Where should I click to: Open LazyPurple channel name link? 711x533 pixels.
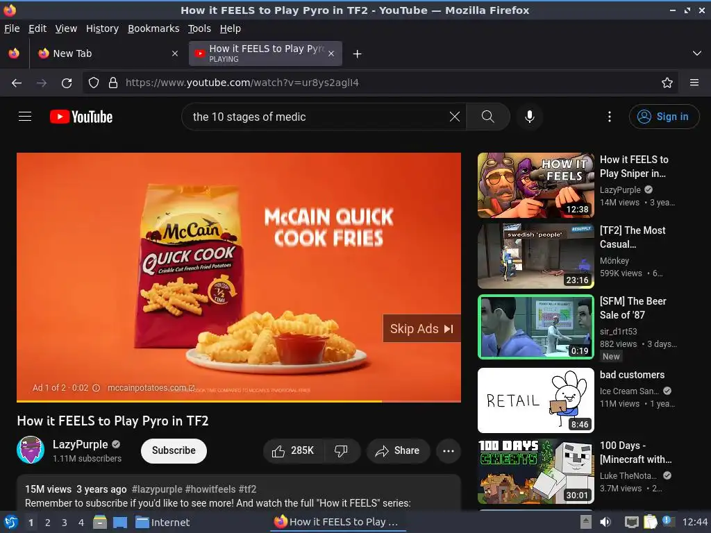(x=81, y=444)
